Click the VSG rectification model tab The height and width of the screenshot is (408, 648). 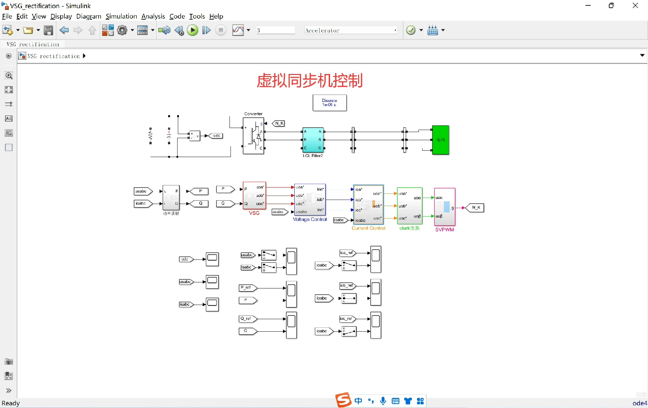click(x=33, y=44)
